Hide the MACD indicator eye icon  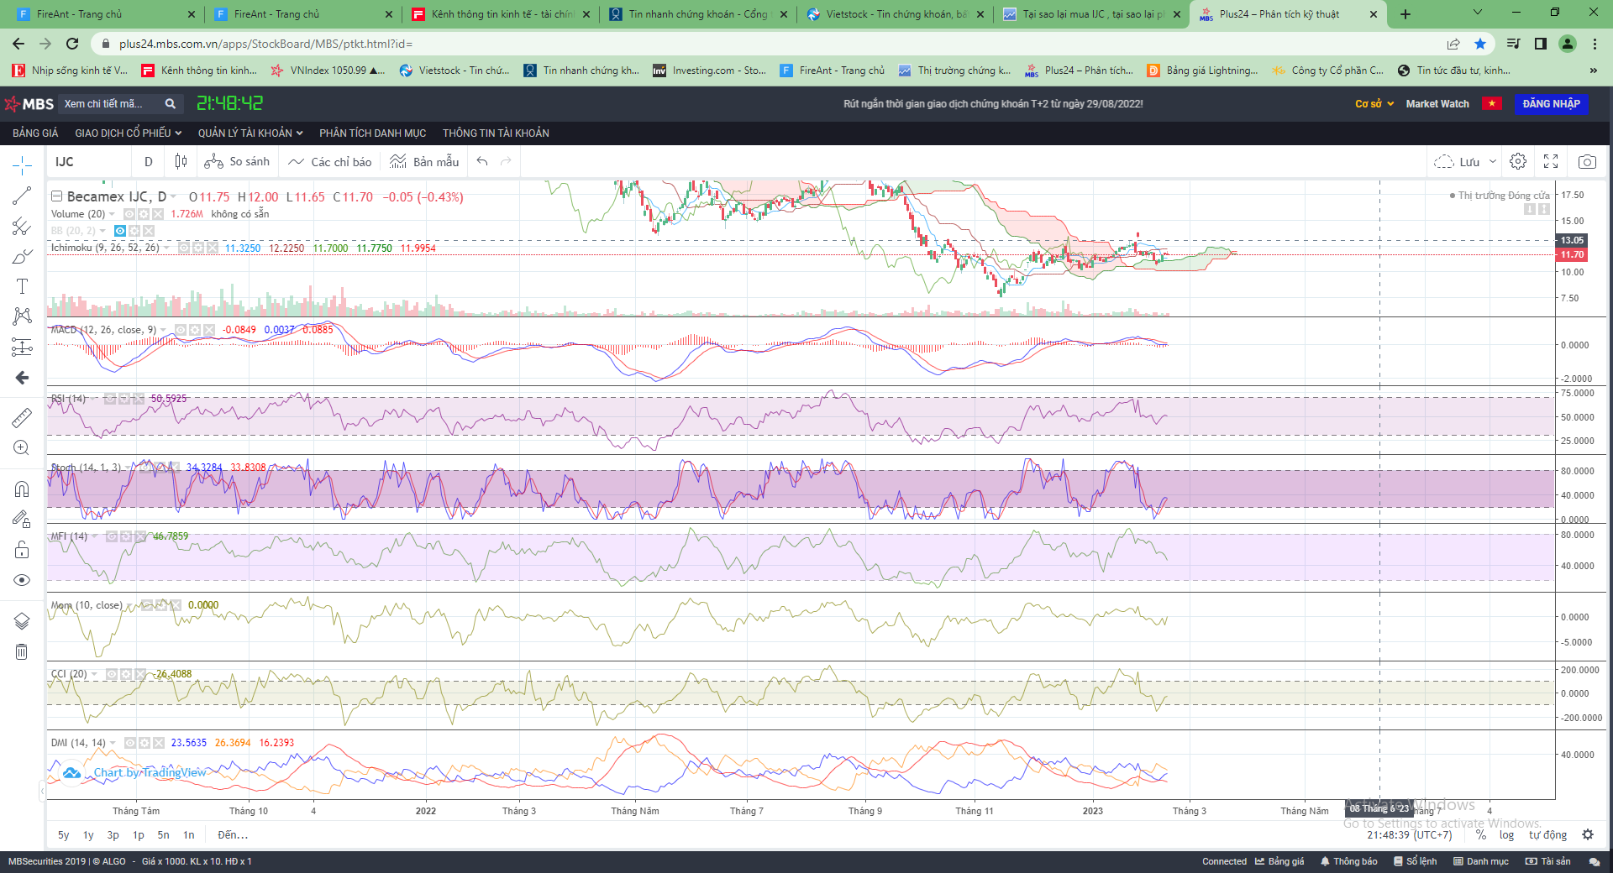coord(180,330)
